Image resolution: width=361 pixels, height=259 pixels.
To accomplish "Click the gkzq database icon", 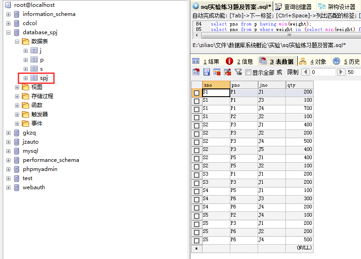I will point(16,133).
